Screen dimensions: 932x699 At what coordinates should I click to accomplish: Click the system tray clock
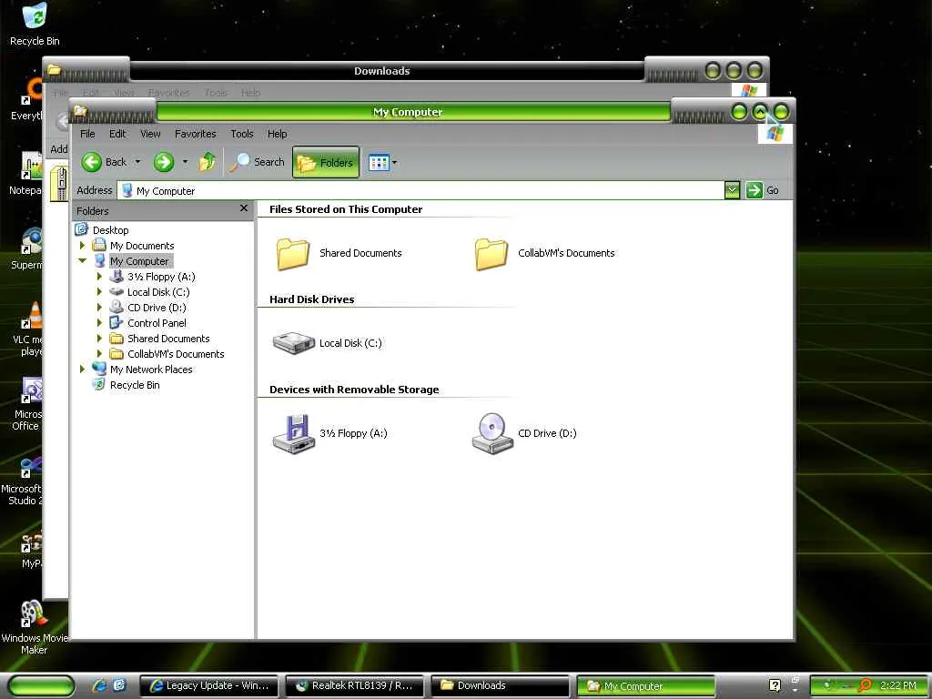click(x=898, y=685)
